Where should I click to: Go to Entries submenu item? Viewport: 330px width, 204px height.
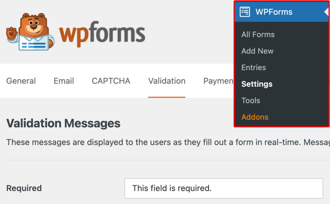pyautogui.click(x=253, y=67)
